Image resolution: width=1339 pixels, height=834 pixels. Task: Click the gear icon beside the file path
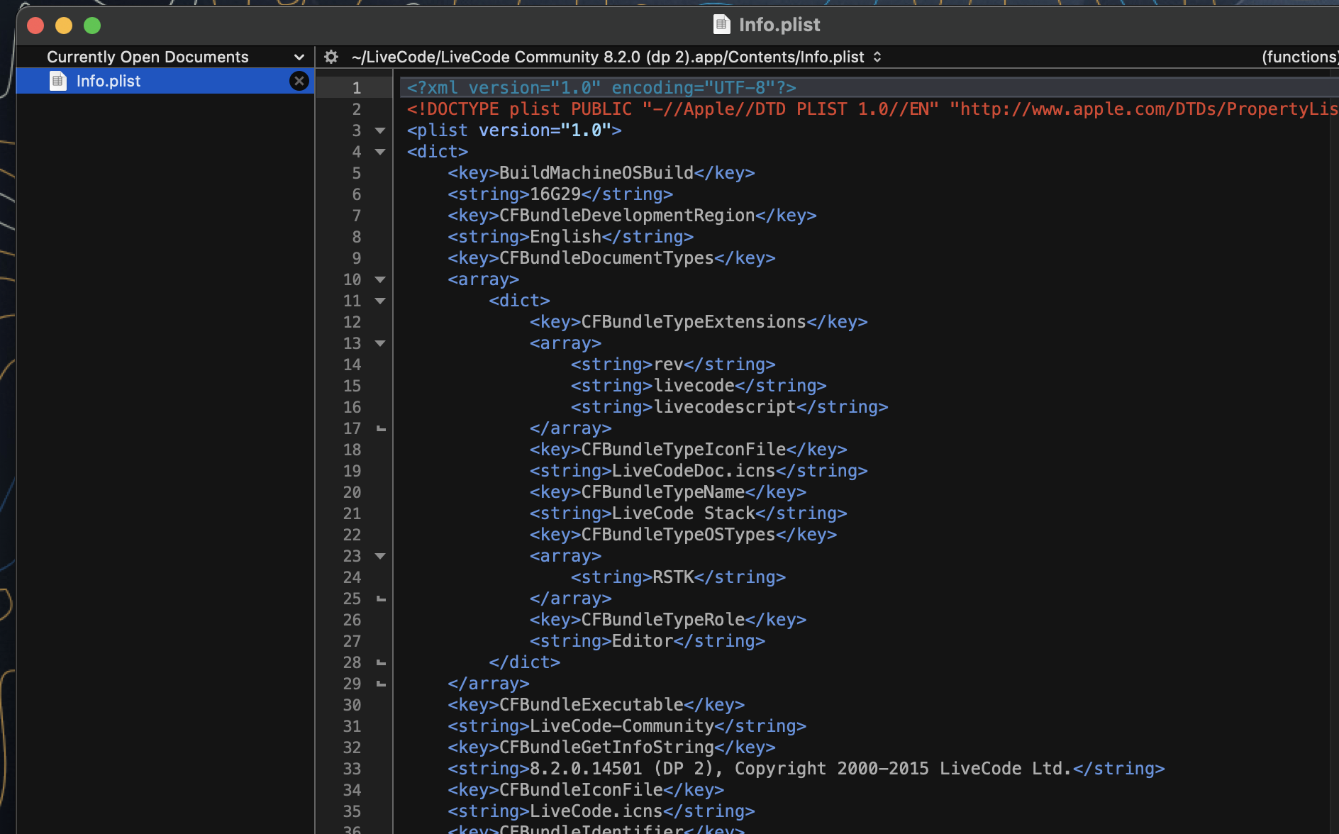(331, 57)
